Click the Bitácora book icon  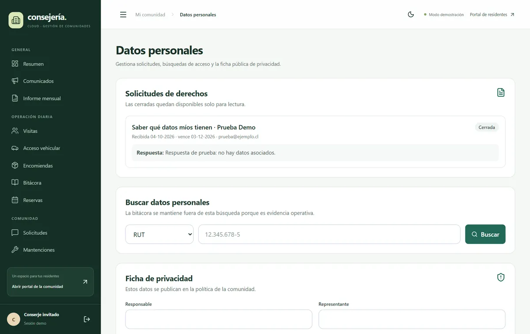click(x=15, y=183)
